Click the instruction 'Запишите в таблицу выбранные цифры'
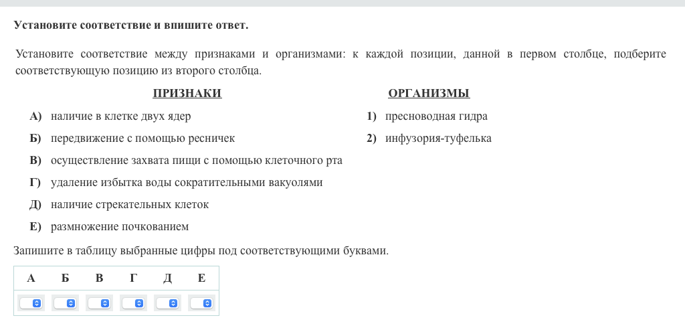The height and width of the screenshot is (334, 685). [x=201, y=251]
